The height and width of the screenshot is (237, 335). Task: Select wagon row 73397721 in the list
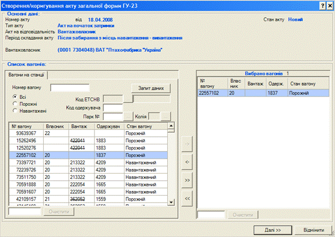[88, 163]
